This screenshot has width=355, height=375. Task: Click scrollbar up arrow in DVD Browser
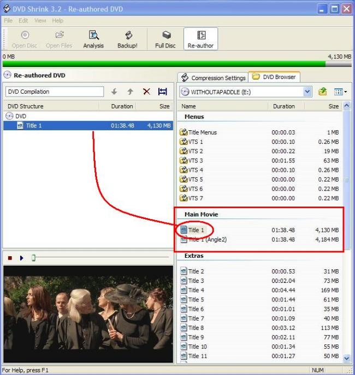(x=347, y=106)
